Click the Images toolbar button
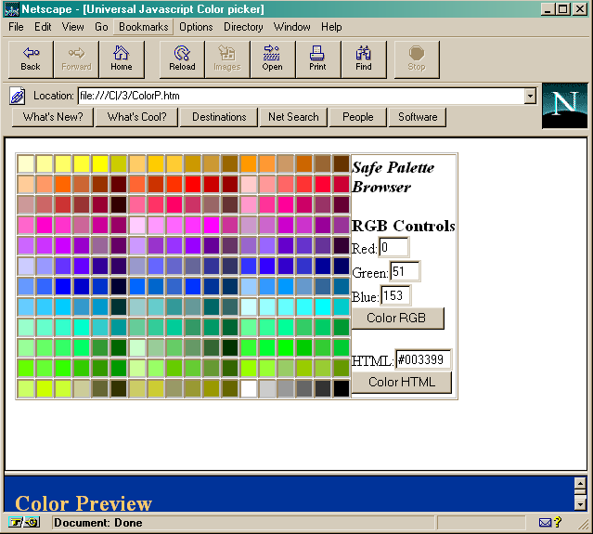This screenshot has height=534, width=593. coord(227,59)
